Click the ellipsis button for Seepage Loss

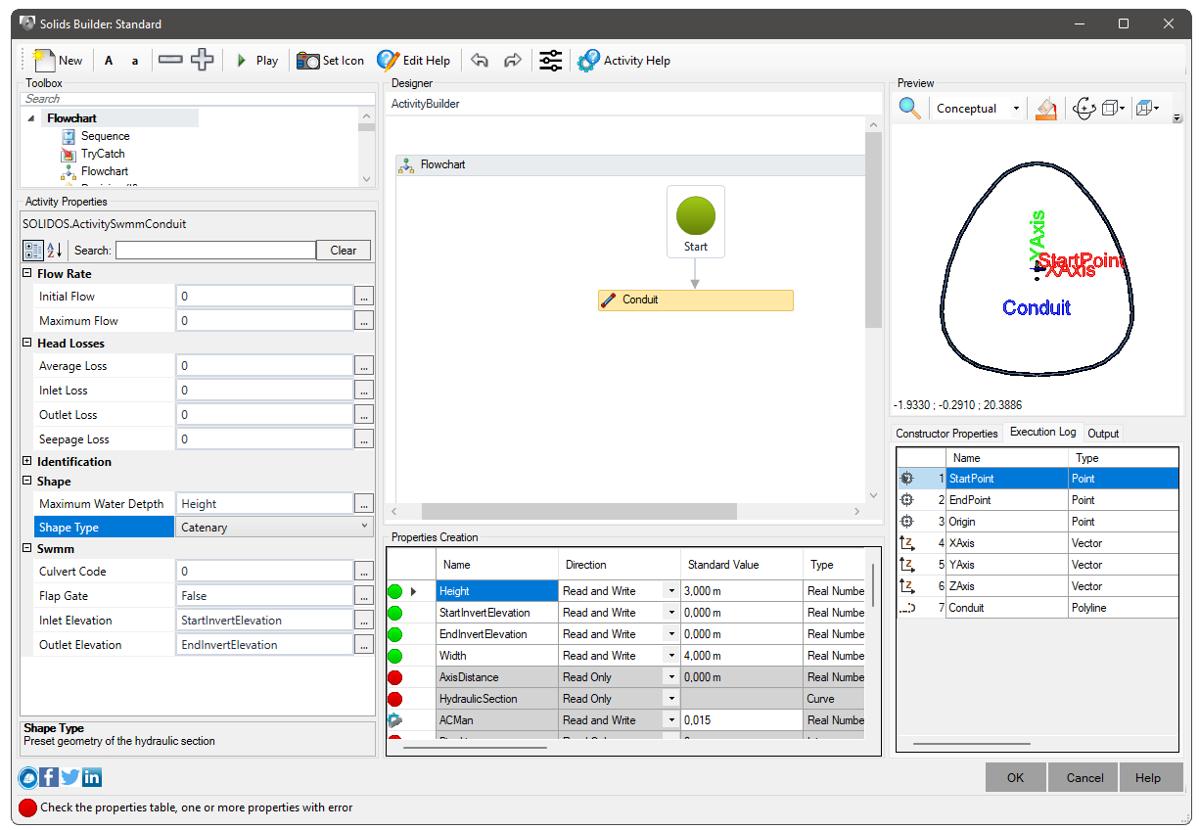click(364, 439)
